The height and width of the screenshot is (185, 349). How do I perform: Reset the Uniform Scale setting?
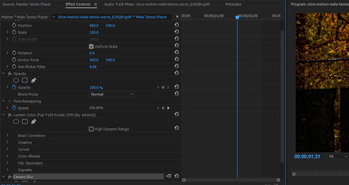tap(177, 46)
